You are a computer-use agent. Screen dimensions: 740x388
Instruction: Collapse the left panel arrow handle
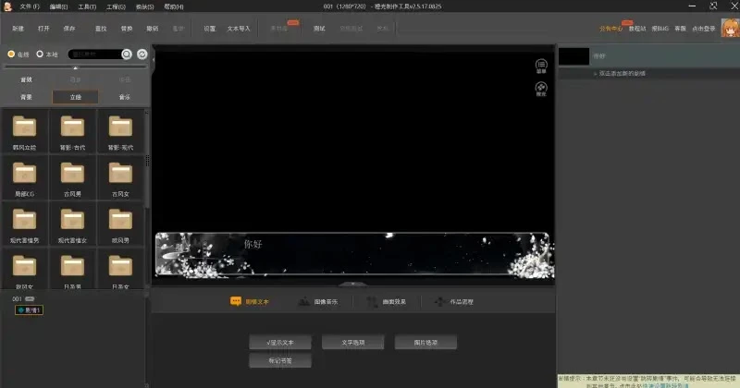click(x=153, y=60)
